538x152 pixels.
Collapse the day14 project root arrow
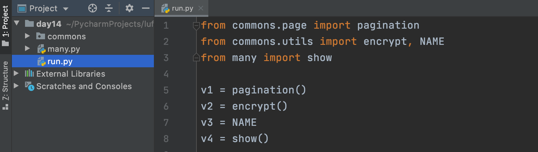click(x=17, y=23)
